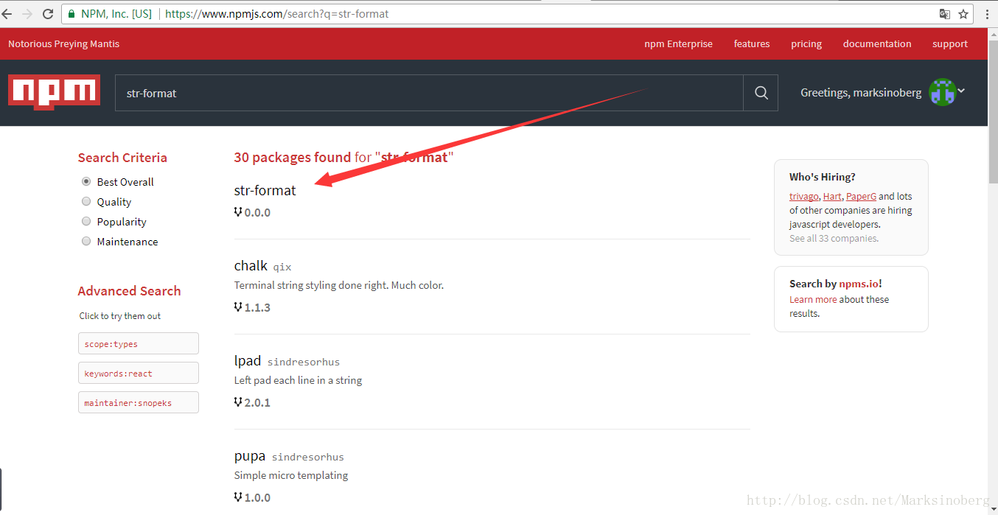The image size is (998, 515).
Task: Open the translate page icon
Action: pyautogui.click(x=945, y=14)
